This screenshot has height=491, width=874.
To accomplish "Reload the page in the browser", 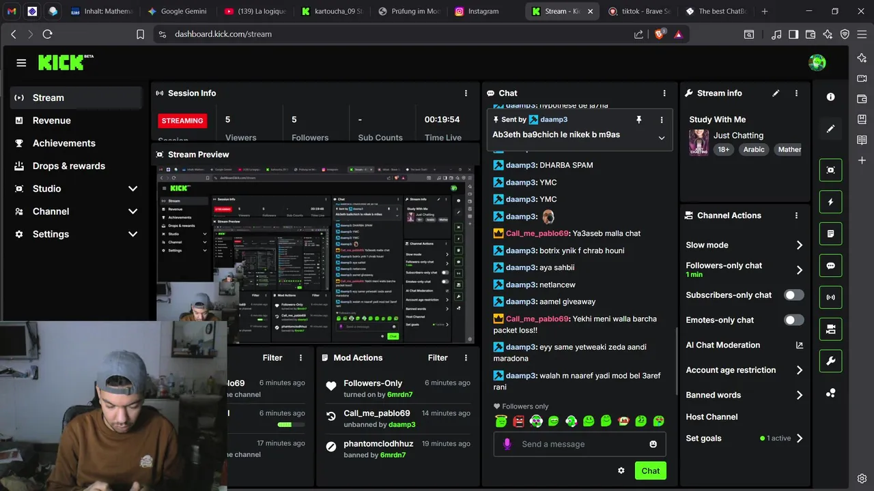I will pos(47,34).
